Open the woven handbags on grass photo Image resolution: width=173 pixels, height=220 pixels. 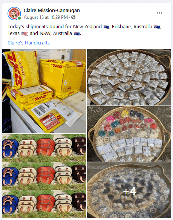44,176
